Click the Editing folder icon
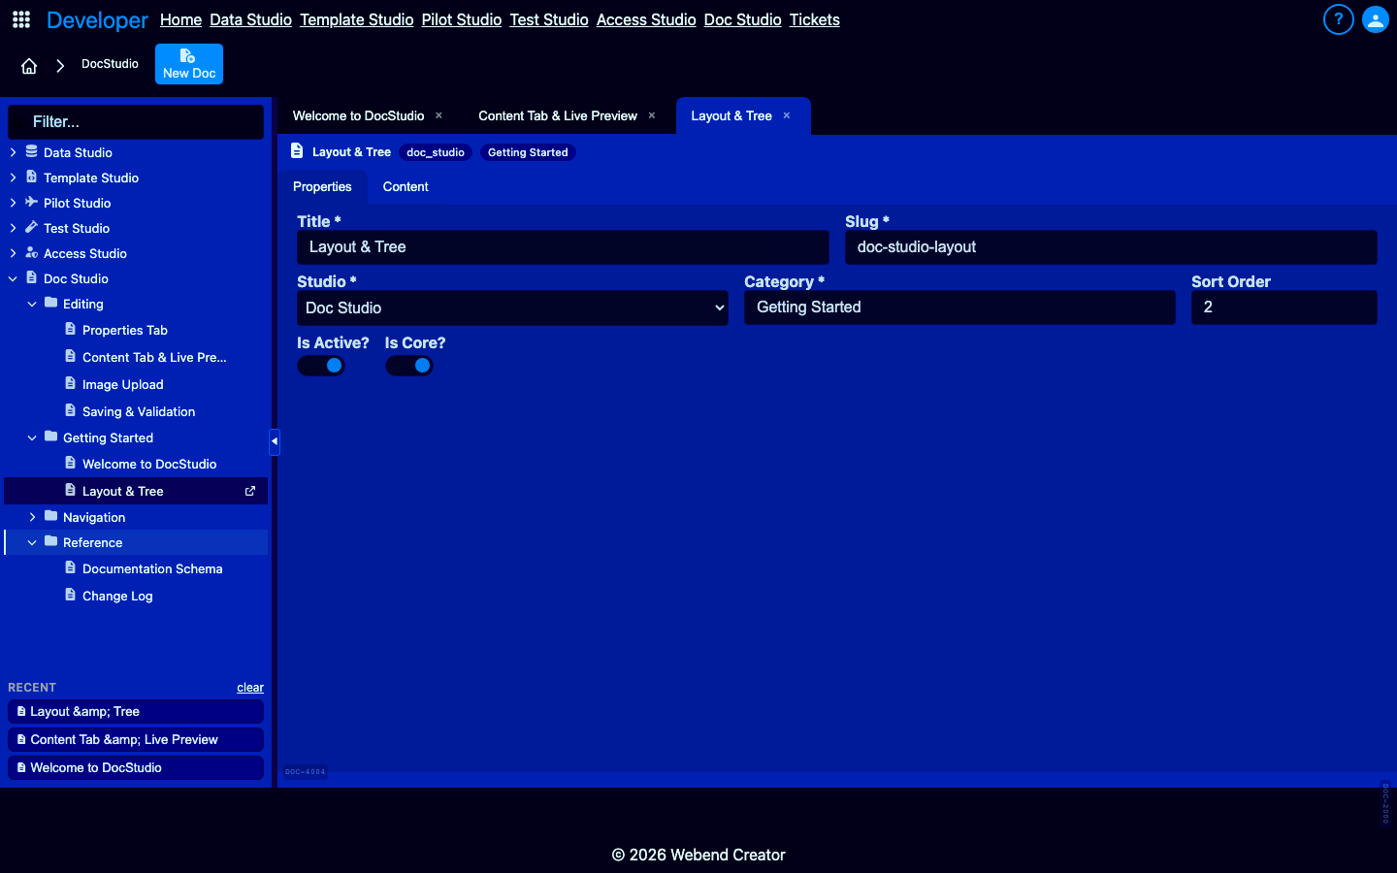1397x873 pixels. (x=51, y=303)
